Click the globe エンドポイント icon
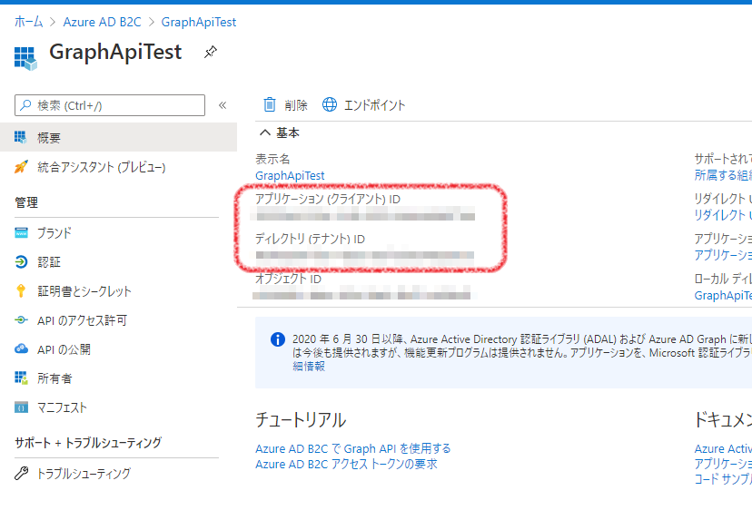This screenshot has height=520, width=752. click(x=330, y=104)
